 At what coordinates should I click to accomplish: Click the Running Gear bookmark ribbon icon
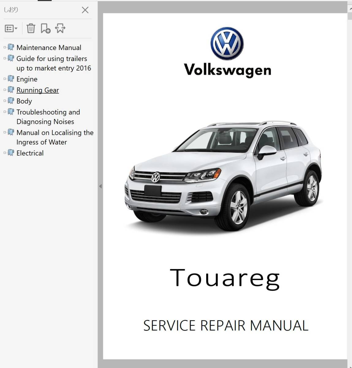click(11, 90)
